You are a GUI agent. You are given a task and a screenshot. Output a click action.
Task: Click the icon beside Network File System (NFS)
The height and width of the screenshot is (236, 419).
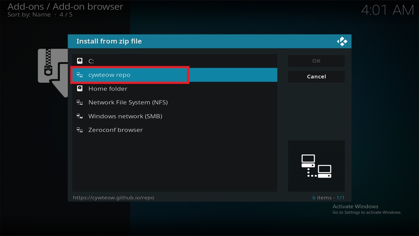coord(79,102)
